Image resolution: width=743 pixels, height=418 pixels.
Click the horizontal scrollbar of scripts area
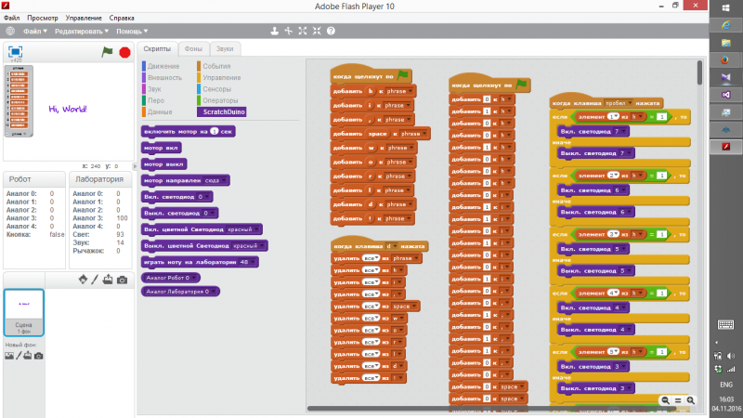pos(493,408)
